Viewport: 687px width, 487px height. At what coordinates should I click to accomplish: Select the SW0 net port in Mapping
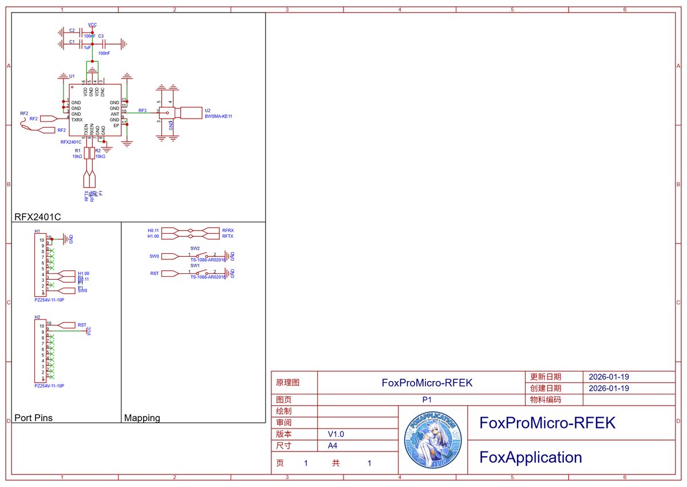[170, 256]
